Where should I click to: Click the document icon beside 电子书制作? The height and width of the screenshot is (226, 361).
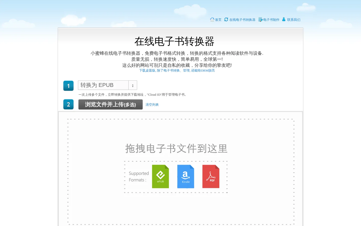(260, 19)
